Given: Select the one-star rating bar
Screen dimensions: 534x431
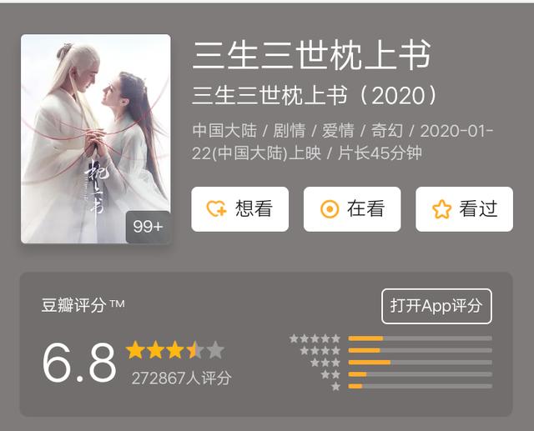Looking at the screenshot, I should 421,386.
